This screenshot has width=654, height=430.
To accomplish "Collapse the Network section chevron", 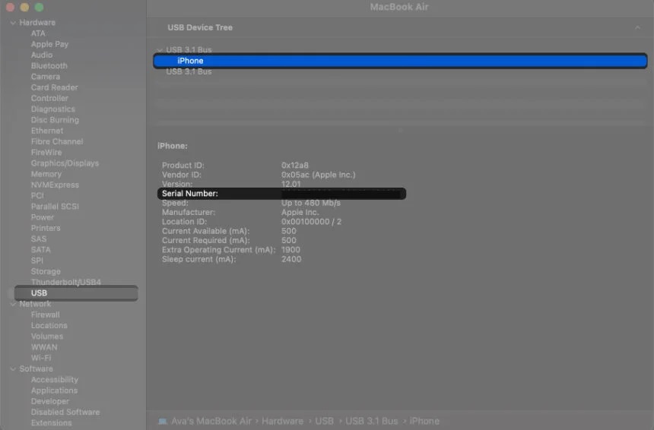I will click(x=12, y=304).
